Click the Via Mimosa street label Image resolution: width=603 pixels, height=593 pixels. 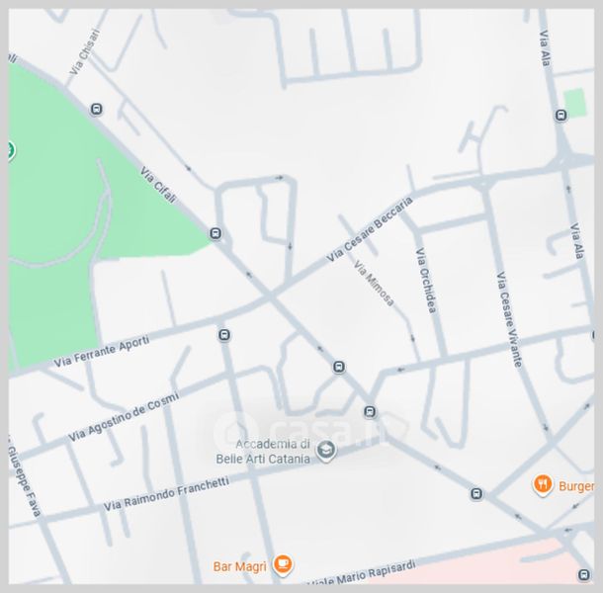374,283
